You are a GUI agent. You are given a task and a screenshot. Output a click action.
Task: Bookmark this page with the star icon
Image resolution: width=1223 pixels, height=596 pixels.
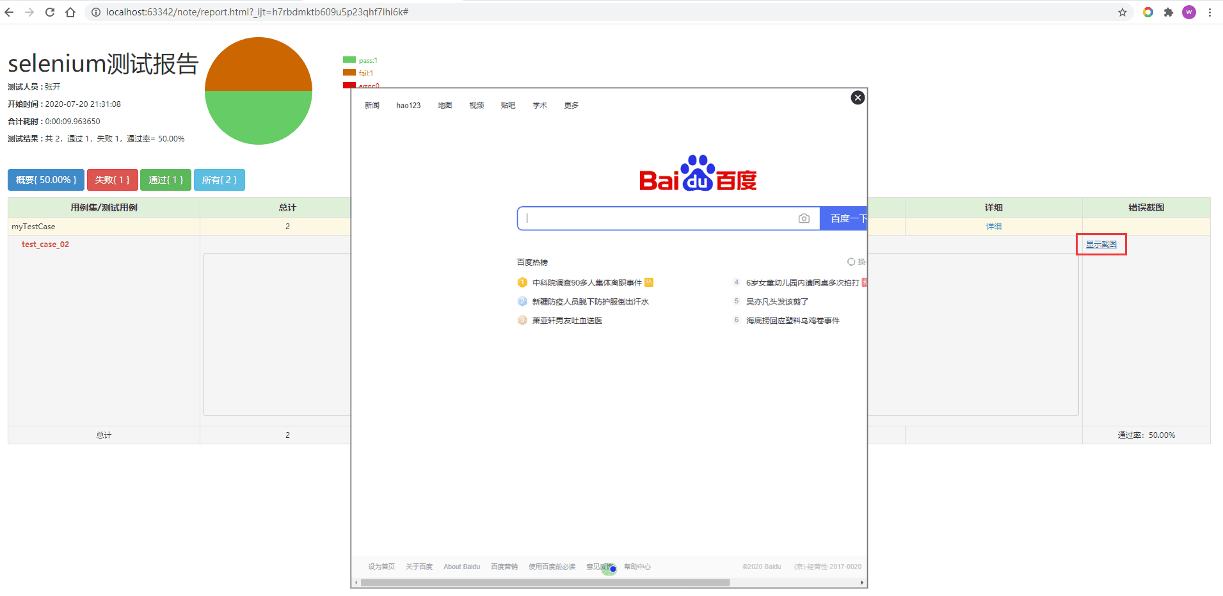pos(1123,12)
